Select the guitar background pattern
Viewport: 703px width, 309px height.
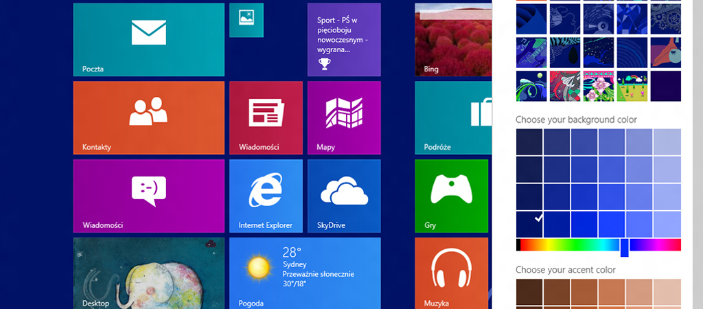click(531, 52)
